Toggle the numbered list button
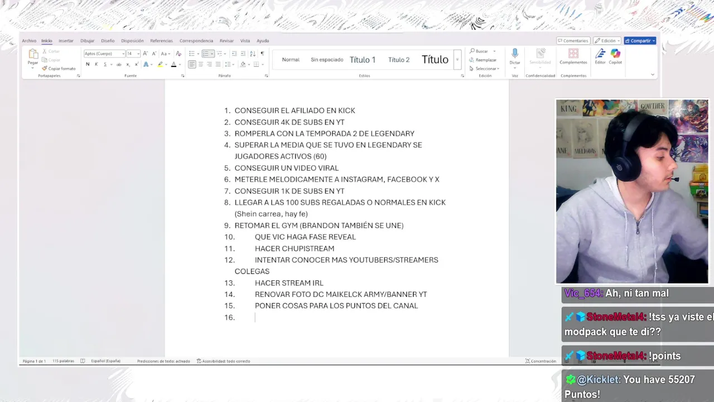 pos(206,54)
